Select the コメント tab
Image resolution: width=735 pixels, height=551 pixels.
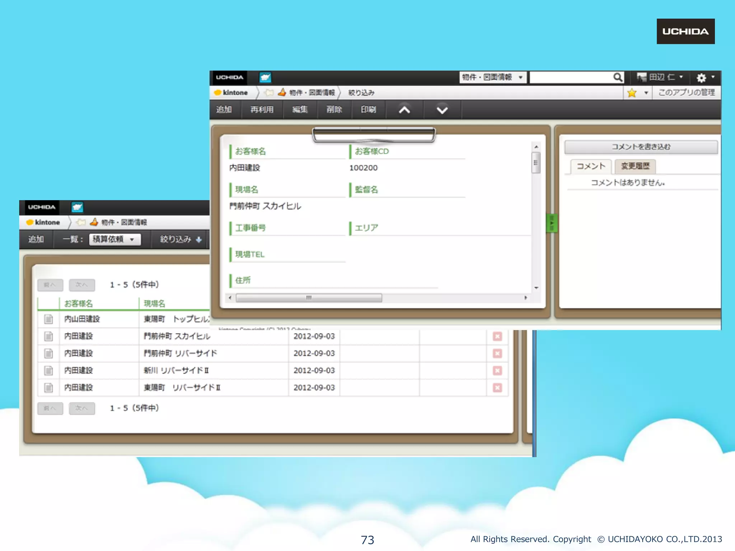pos(591,166)
